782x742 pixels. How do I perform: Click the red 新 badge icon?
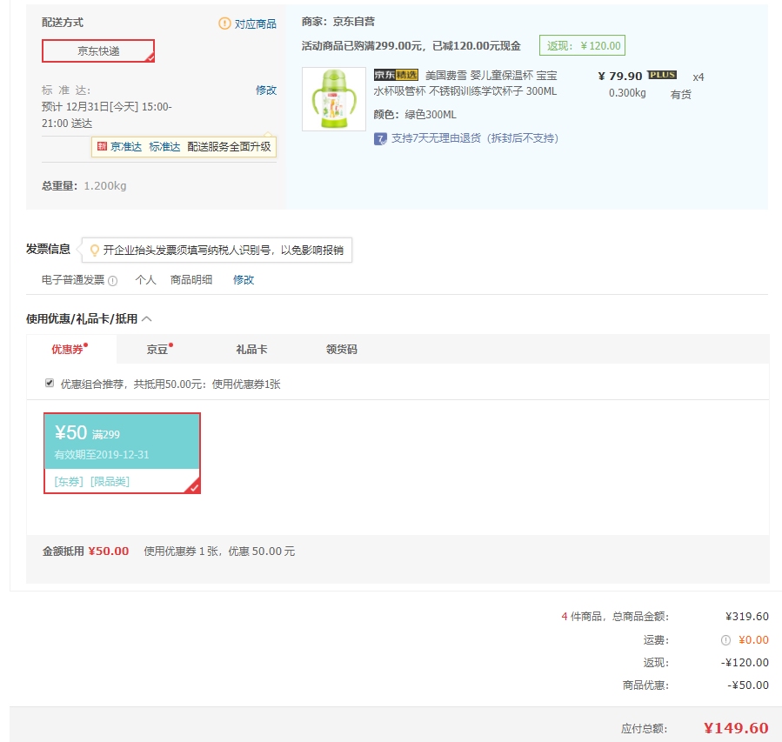tap(102, 146)
